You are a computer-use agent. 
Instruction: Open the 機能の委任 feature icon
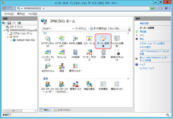89,86
